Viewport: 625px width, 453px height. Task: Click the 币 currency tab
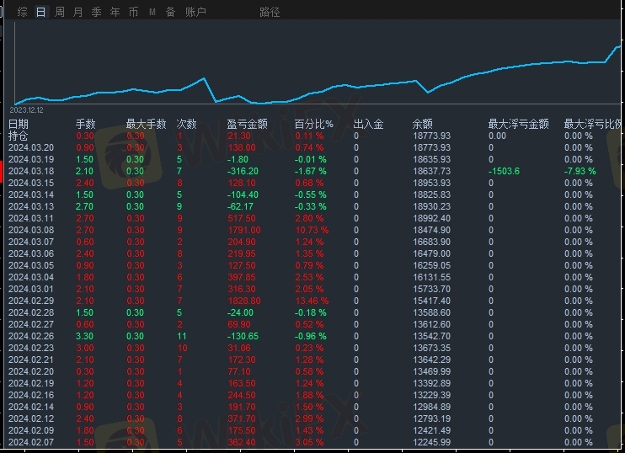133,13
